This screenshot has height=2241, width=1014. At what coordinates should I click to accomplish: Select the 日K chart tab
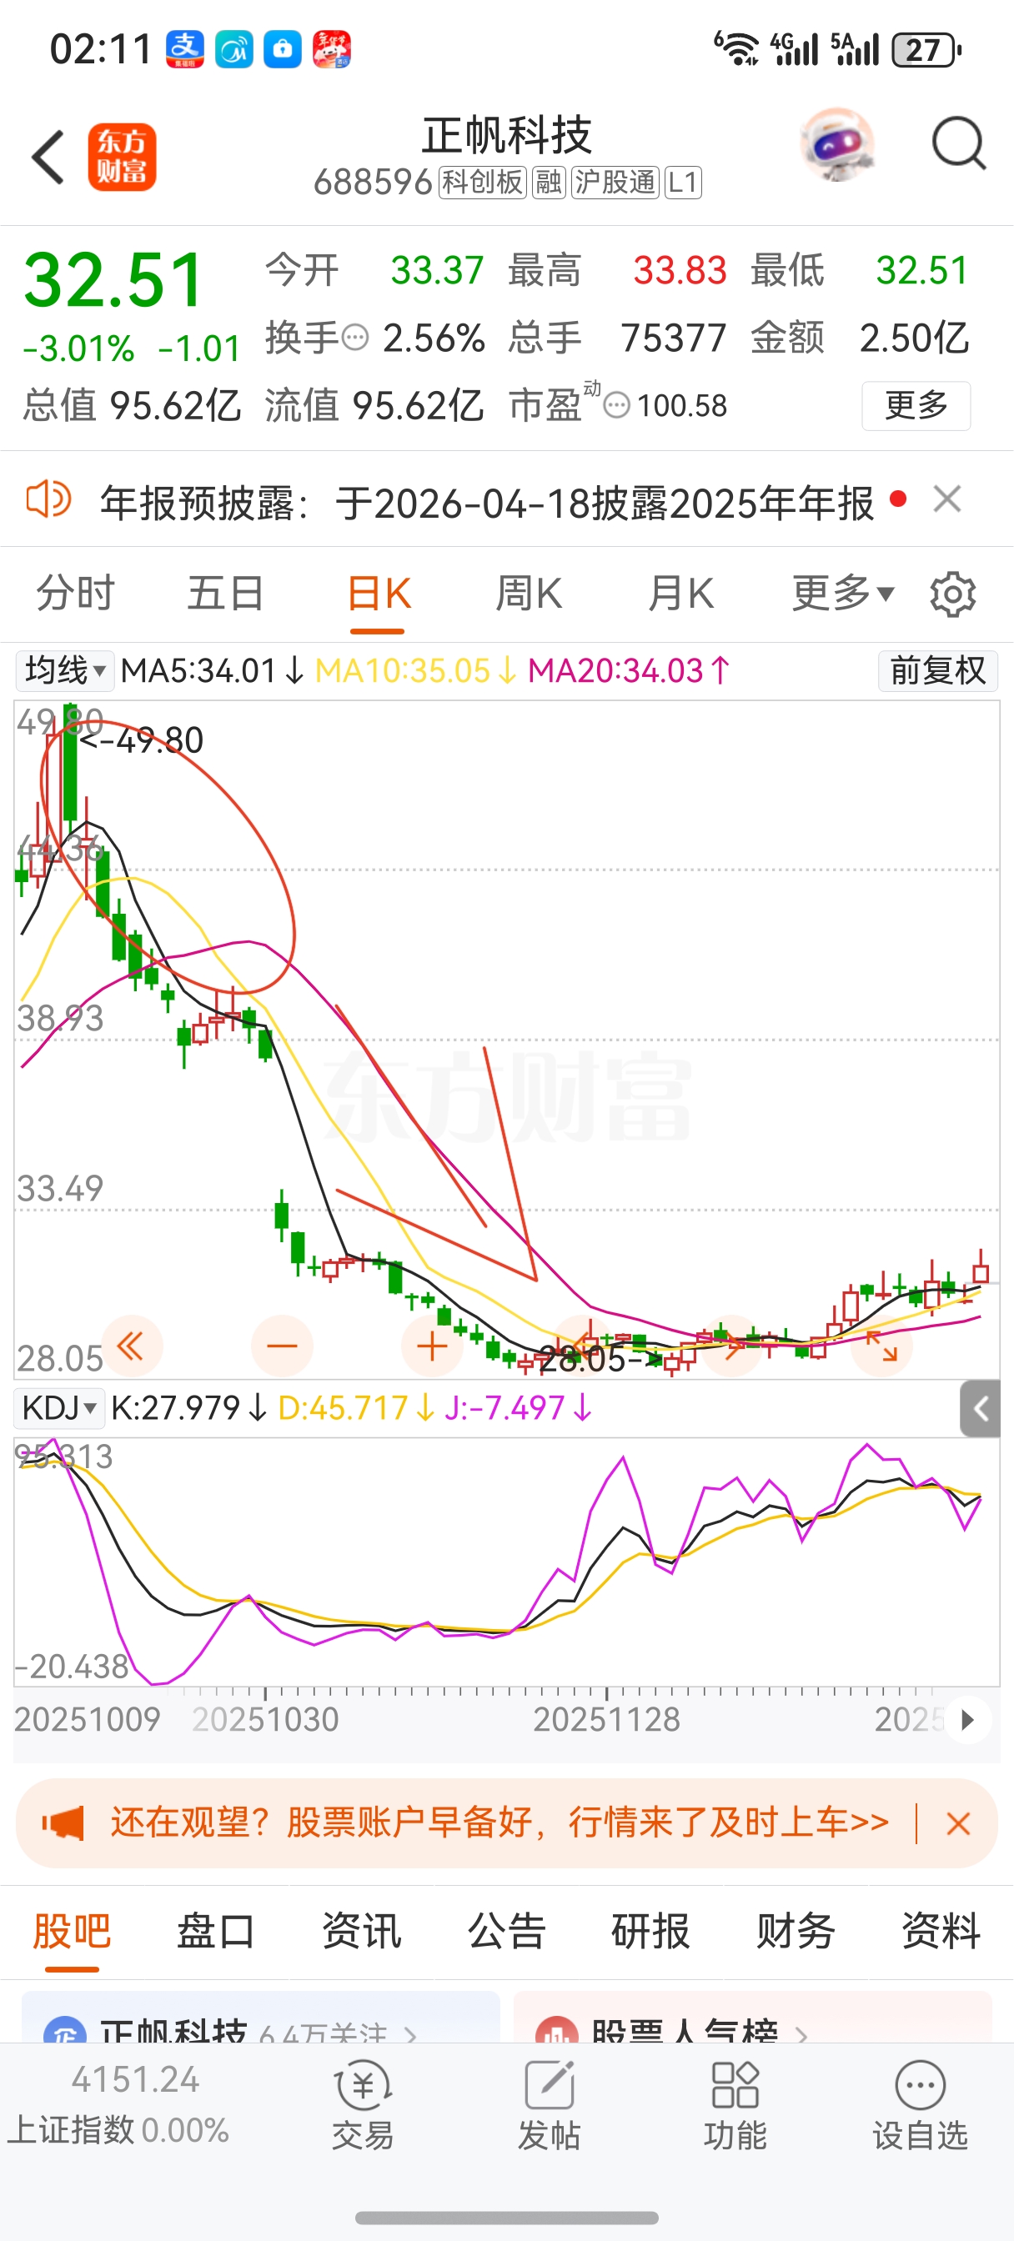click(x=378, y=594)
